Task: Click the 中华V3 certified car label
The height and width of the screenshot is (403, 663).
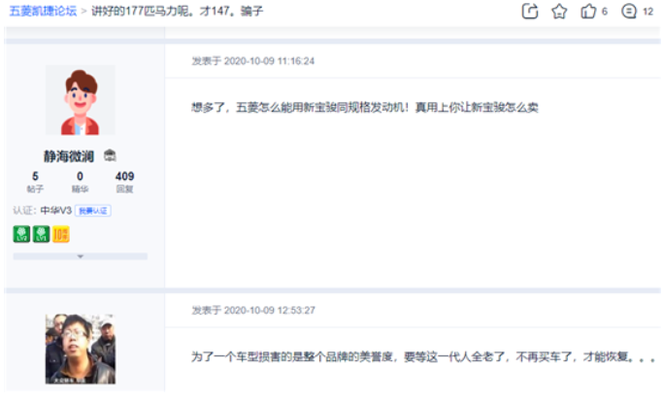Action: [x=55, y=211]
